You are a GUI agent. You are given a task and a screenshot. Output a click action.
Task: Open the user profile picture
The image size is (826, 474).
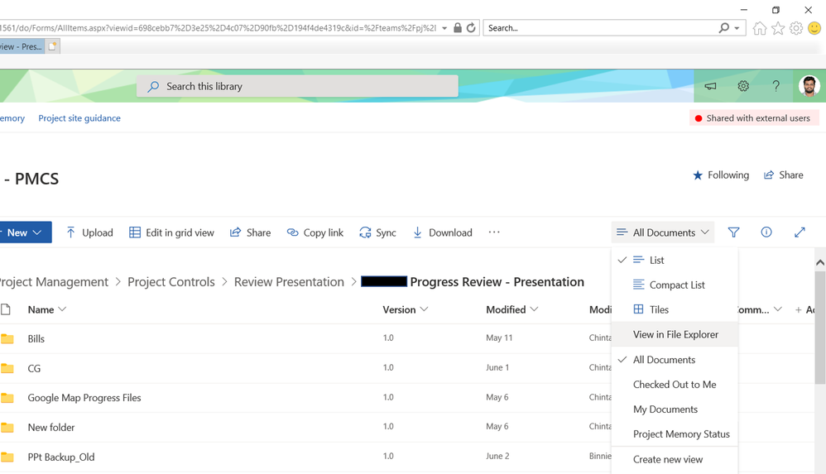point(809,86)
